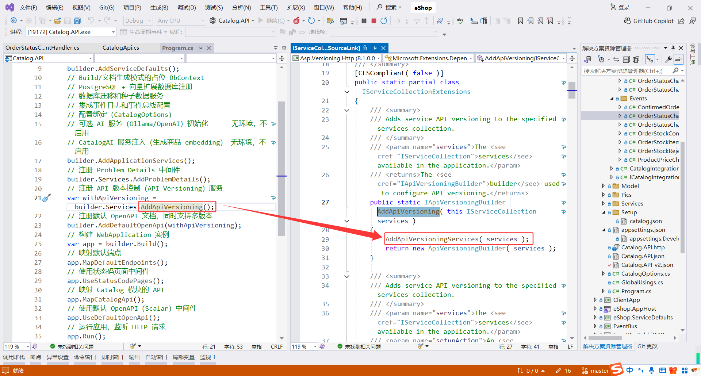The height and width of the screenshot is (376, 701).
Task: Toggle Preview Selected Items in Solution Explorer
Action: 678,59
